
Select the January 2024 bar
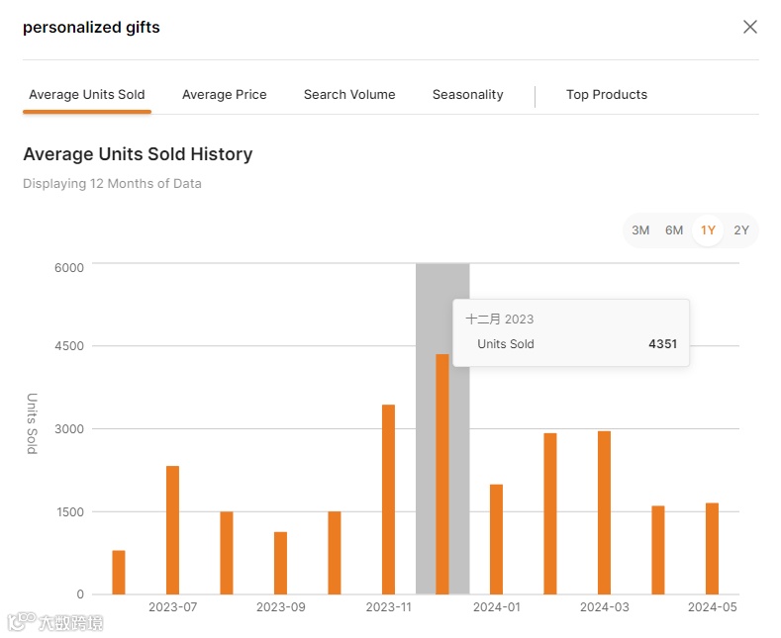496,539
